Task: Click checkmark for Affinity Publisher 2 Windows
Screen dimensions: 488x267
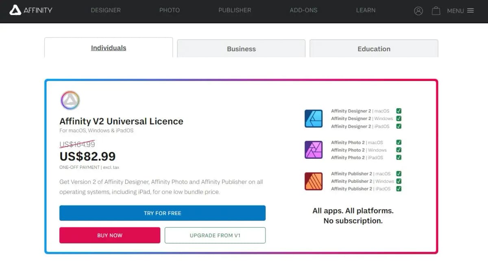Action: tap(399, 181)
